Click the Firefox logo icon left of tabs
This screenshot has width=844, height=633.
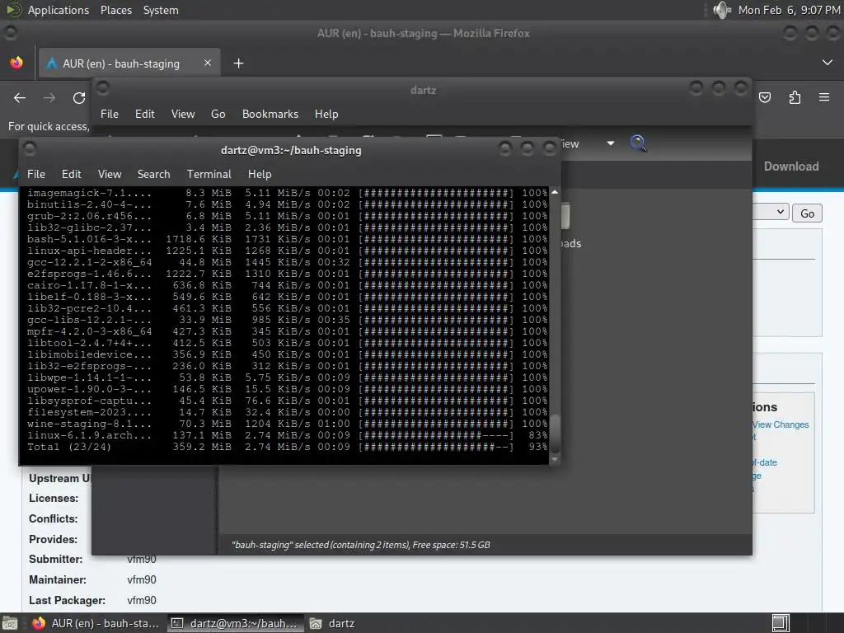(x=16, y=63)
